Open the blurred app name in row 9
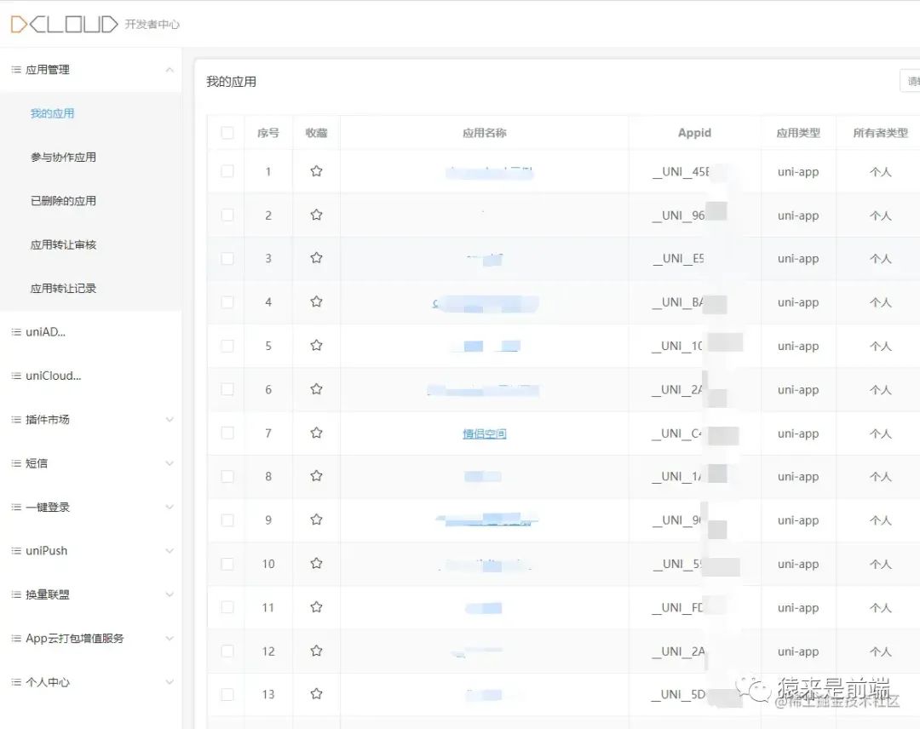 point(486,519)
